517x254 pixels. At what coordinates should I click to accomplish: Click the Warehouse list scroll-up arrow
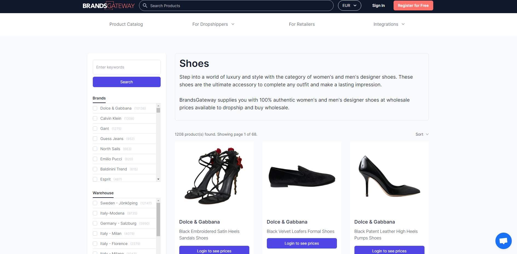(x=158, y=201)
